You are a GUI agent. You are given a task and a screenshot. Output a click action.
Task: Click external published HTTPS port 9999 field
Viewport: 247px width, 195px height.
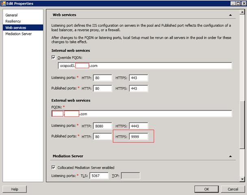(139, 136)
